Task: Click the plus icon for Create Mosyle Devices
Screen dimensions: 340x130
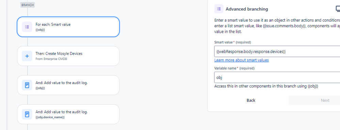Action: click(27, 56)
